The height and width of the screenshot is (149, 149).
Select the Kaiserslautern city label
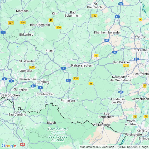coord(82,65)
